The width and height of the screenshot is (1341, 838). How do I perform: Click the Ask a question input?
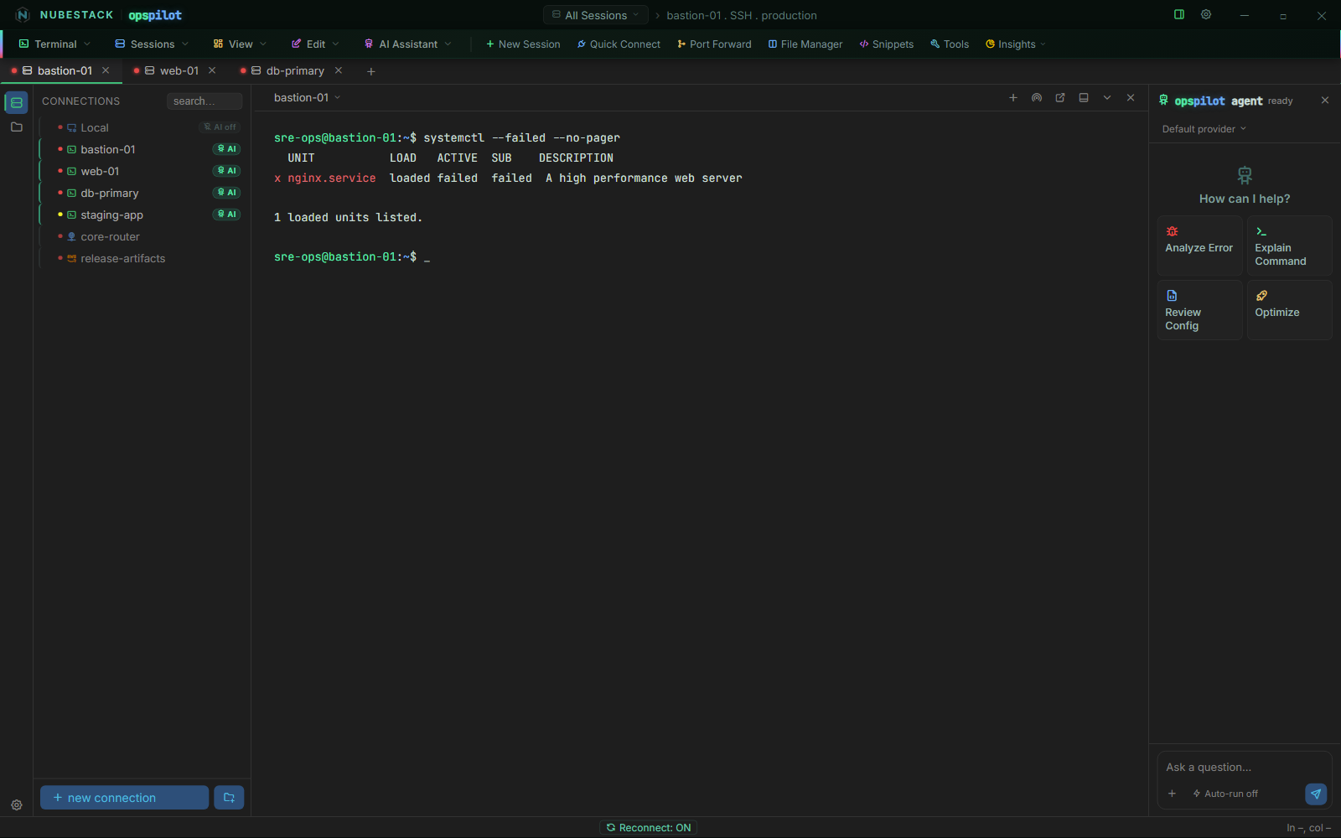[x=1245, y=767]
